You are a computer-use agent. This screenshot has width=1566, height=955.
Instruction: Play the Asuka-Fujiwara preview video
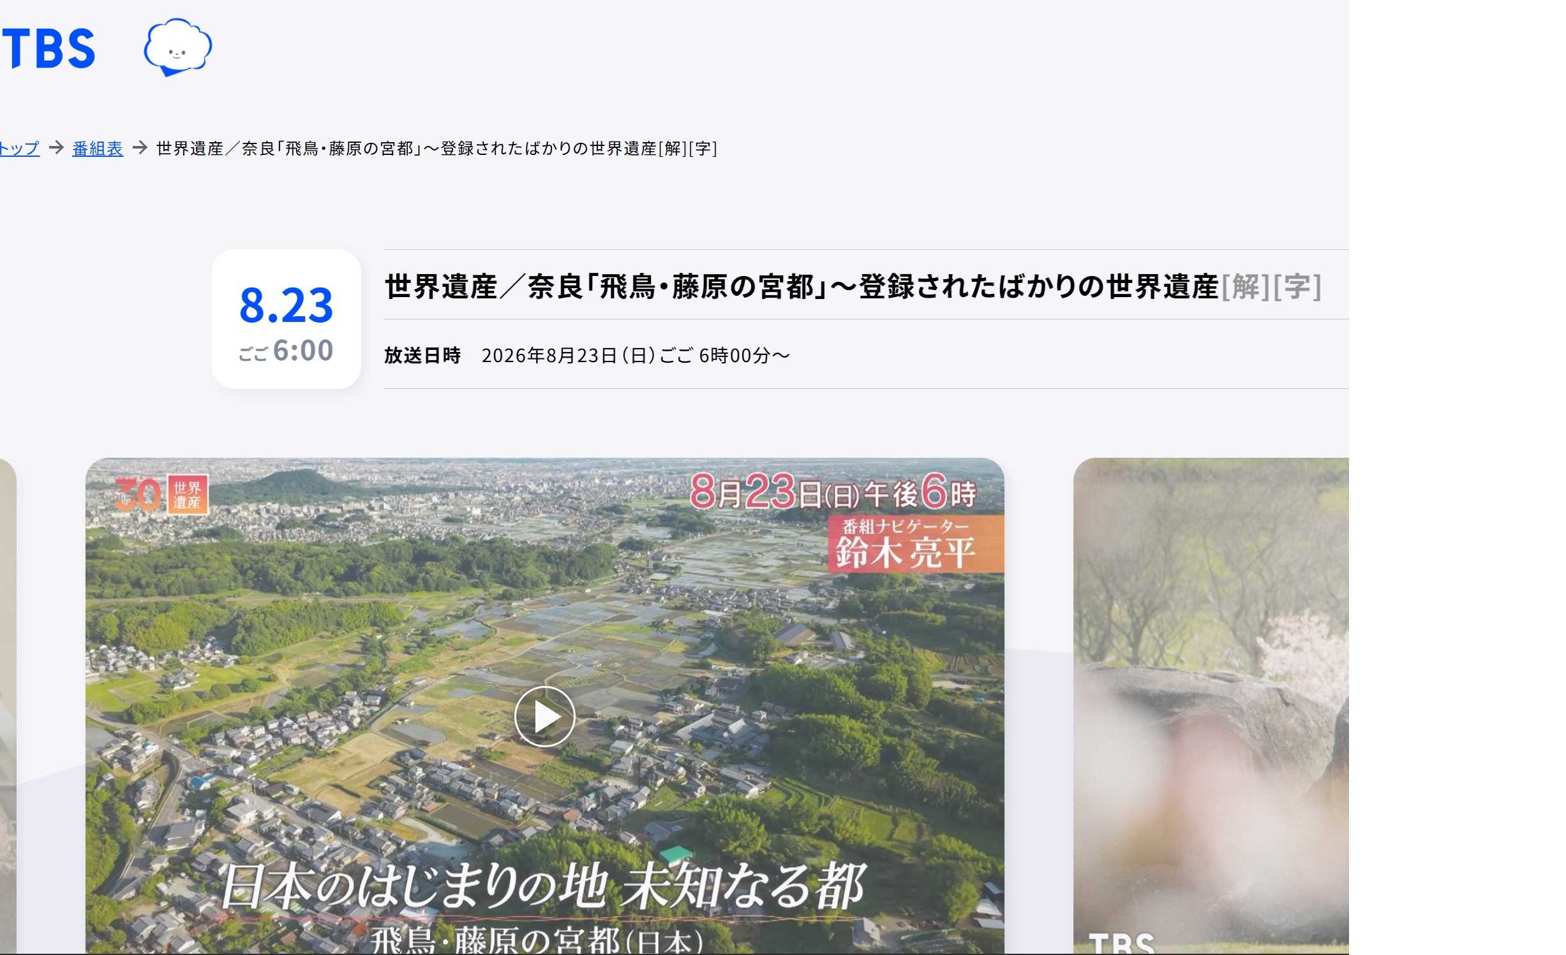pos(544,717)
